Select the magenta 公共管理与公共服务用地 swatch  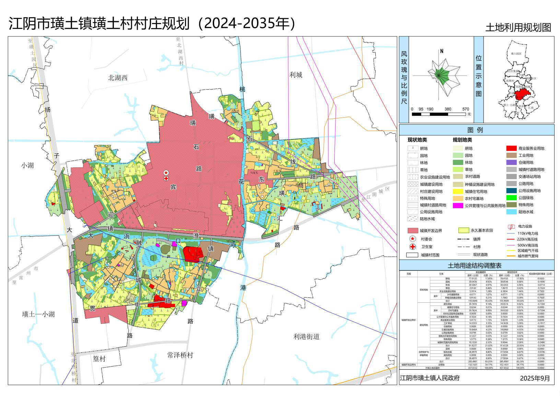pyautogui.click(x=458, y=206)
